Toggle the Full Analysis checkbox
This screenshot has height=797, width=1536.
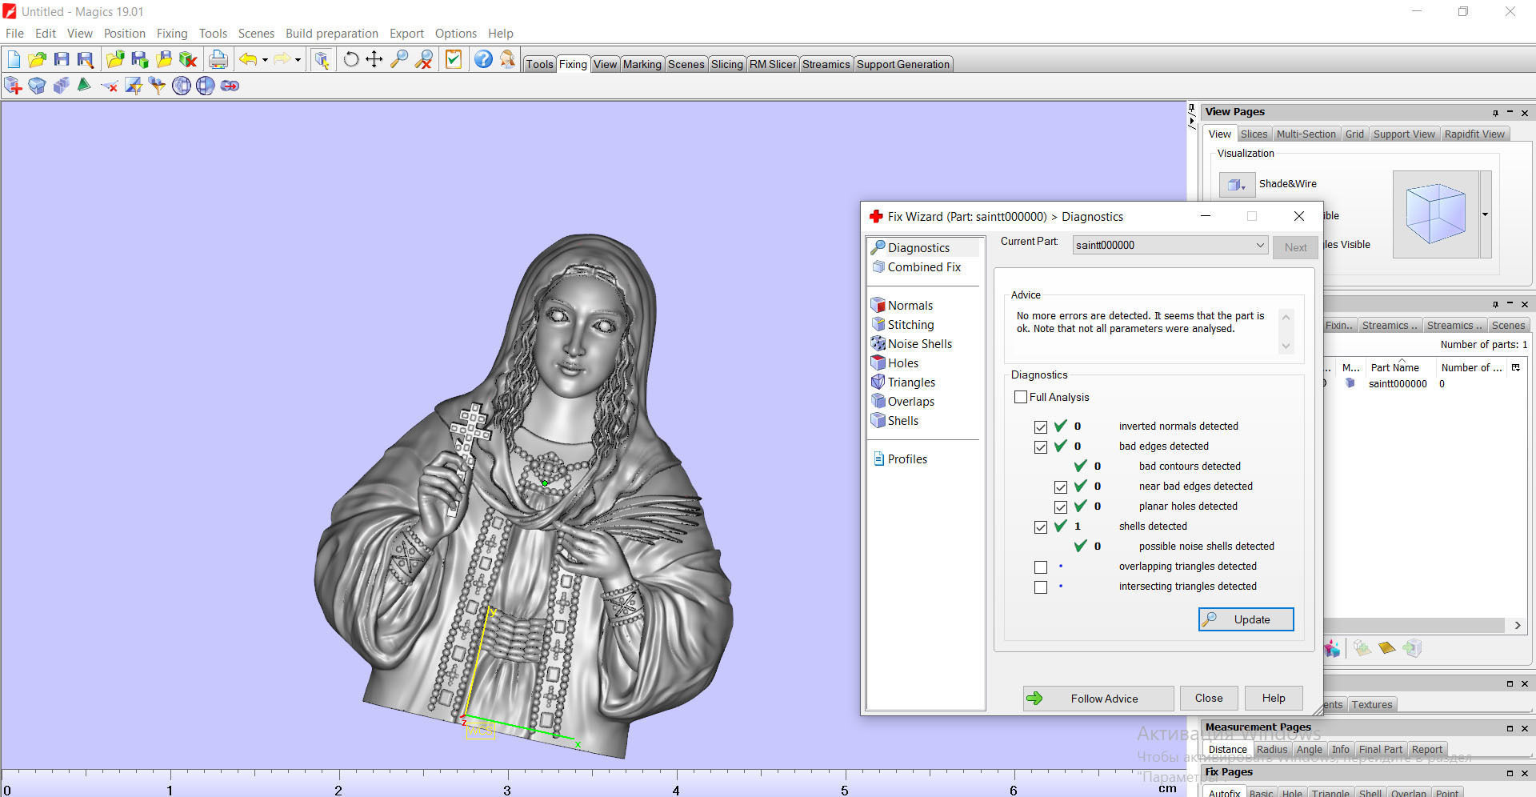click(x=1021, y=397)
